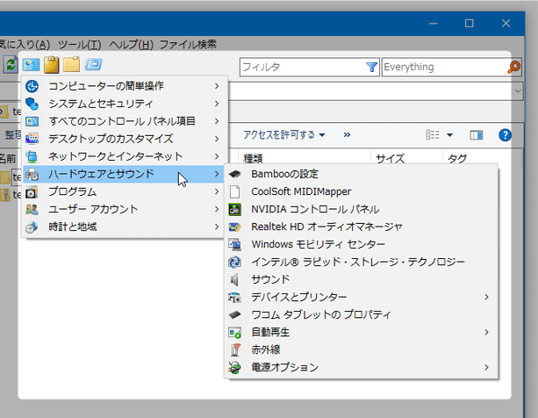Open Windows モビリティ センター
538x418 pixels.
(361, 244)
